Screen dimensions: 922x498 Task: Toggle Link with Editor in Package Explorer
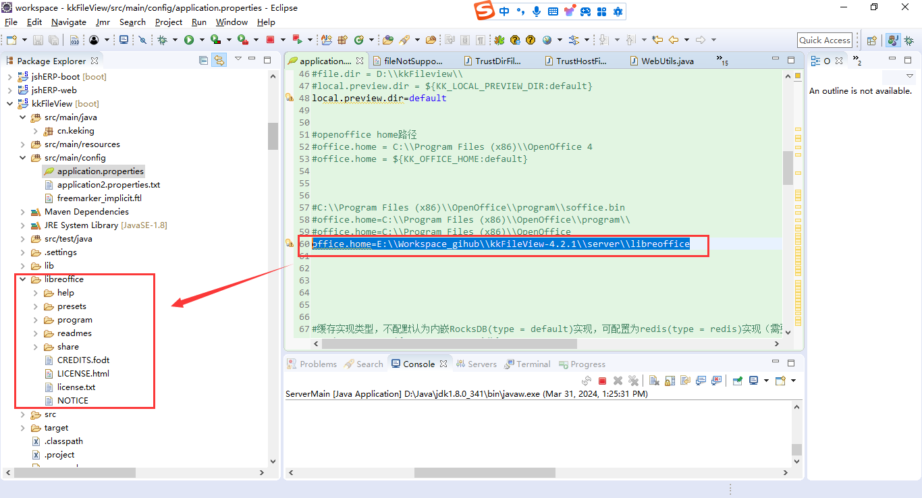[219, 60]
